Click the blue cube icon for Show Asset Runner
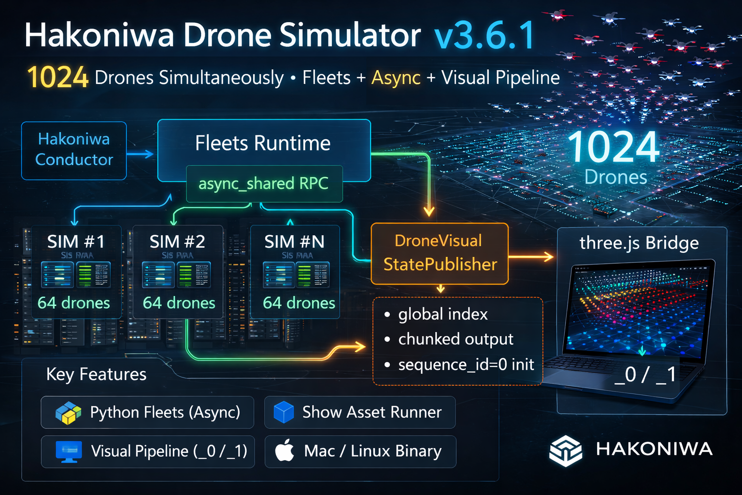 (x=284, y=412)
